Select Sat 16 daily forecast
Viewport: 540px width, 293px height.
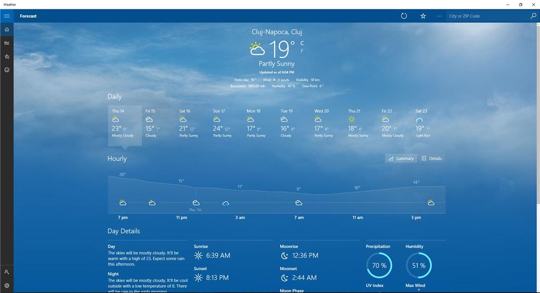(x=192, y=125)
